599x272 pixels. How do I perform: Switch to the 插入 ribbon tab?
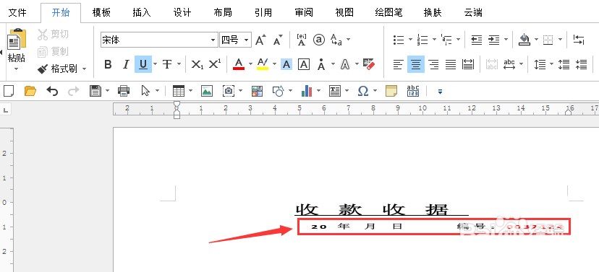[142, 12]
